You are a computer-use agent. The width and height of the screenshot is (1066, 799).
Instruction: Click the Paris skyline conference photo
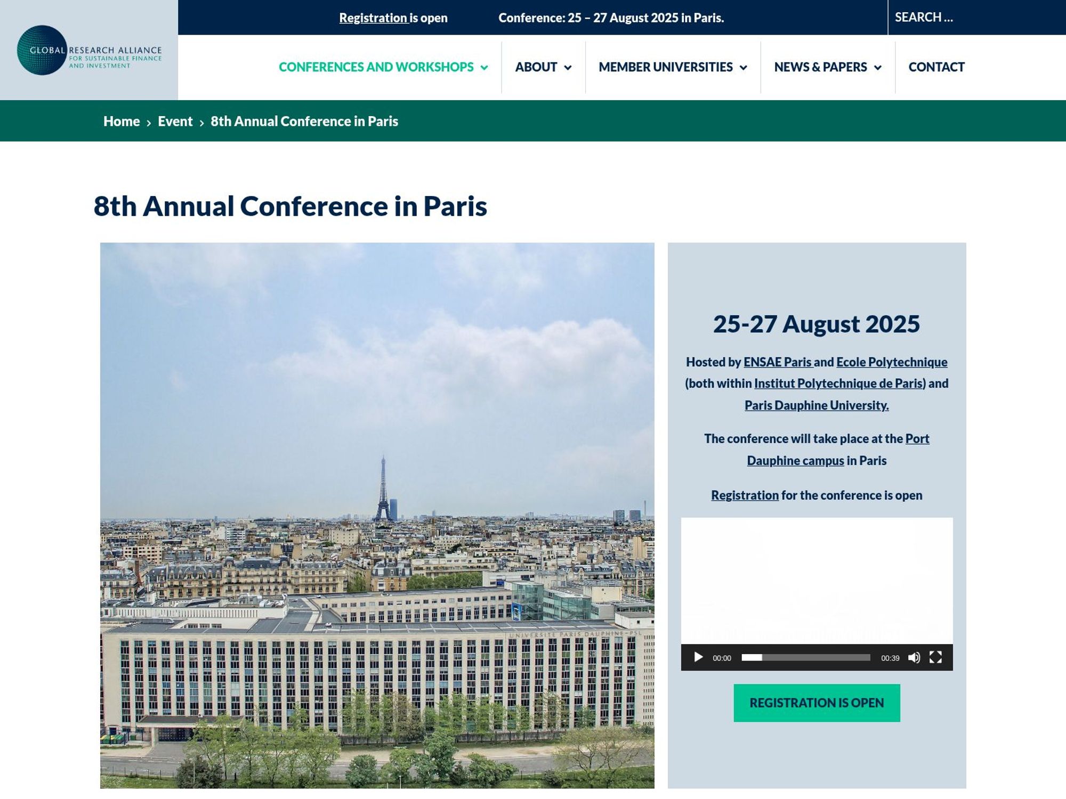point(377,516)
